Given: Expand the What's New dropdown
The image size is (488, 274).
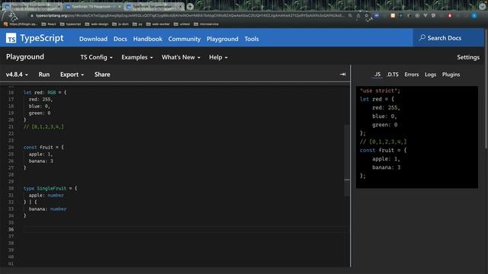Looking at the screenshot, I should click(181, 57).
